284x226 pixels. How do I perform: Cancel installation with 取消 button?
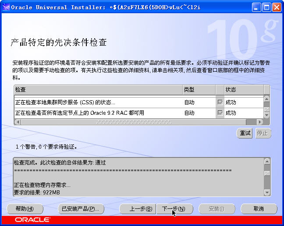(259, 209)
